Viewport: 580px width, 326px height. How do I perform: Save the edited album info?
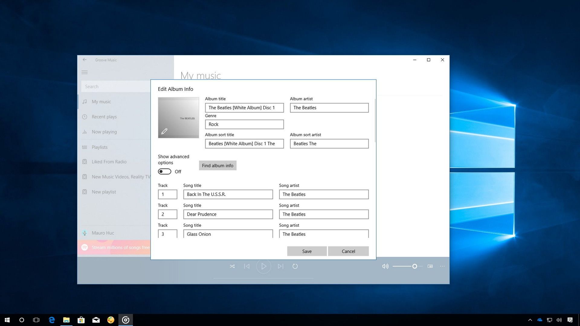pyautogui.click(x=307, y=251)
